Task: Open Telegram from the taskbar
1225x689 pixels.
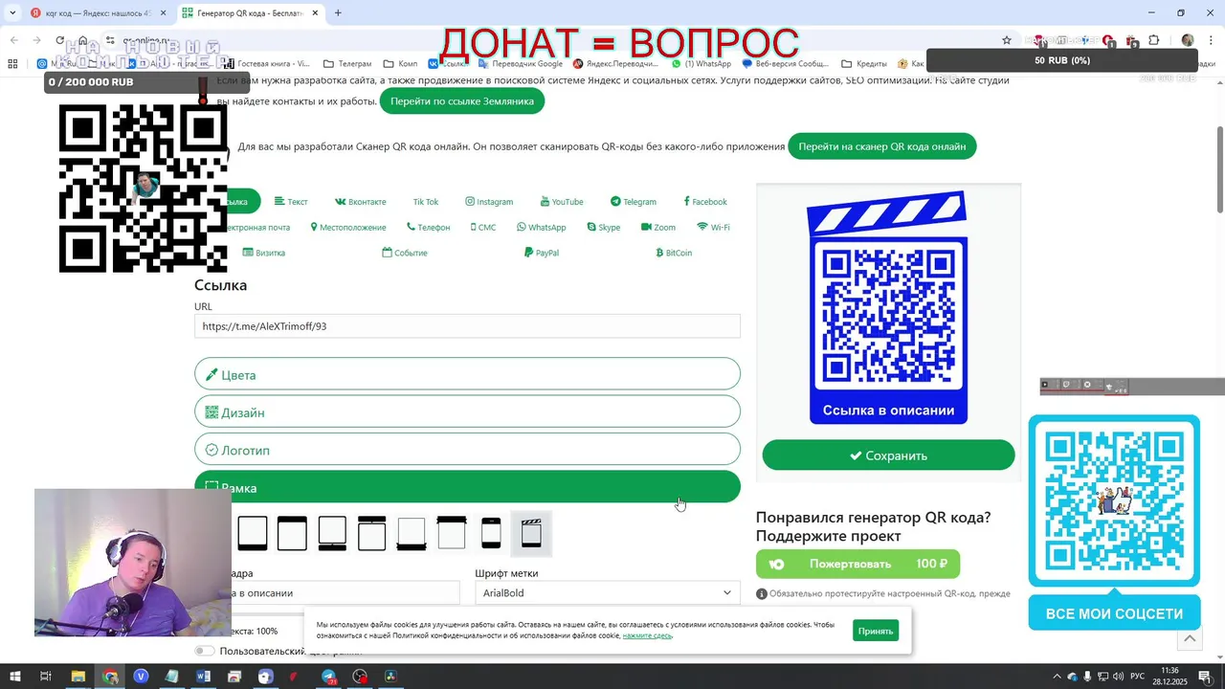Action: click(x=328, y=677)
